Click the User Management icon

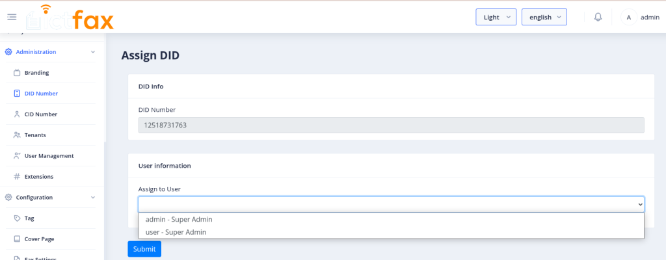18,156
